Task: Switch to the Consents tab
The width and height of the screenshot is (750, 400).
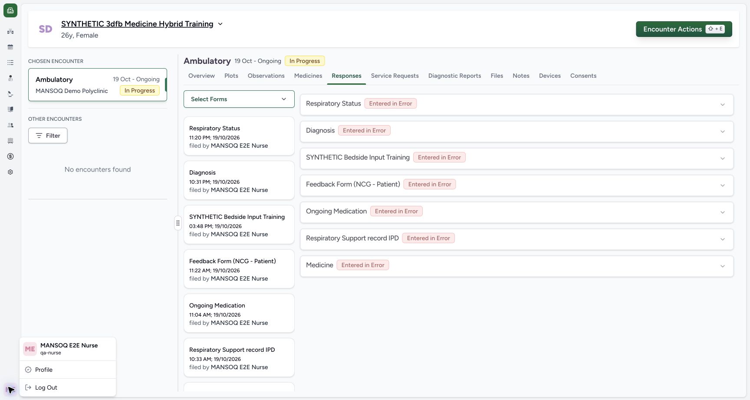Action: pos(583,76)
